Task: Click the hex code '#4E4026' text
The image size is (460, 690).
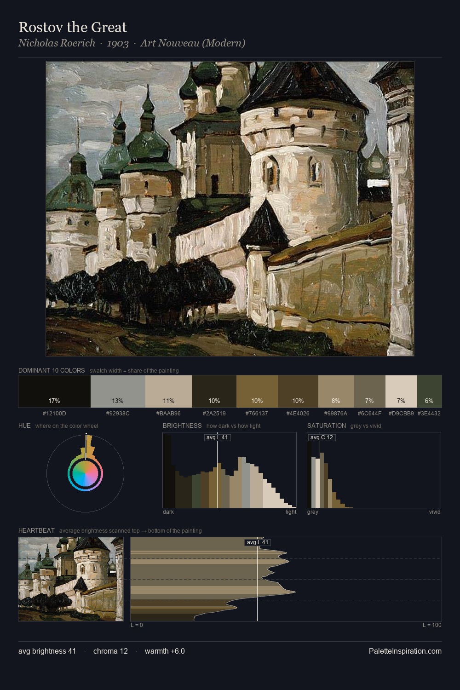Action: click(x=298, y=413)
